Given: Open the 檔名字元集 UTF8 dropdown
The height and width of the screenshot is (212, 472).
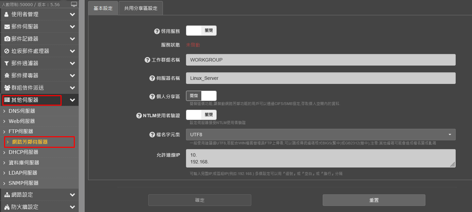Looking at the screenshot, I should (x=320, y=135).
